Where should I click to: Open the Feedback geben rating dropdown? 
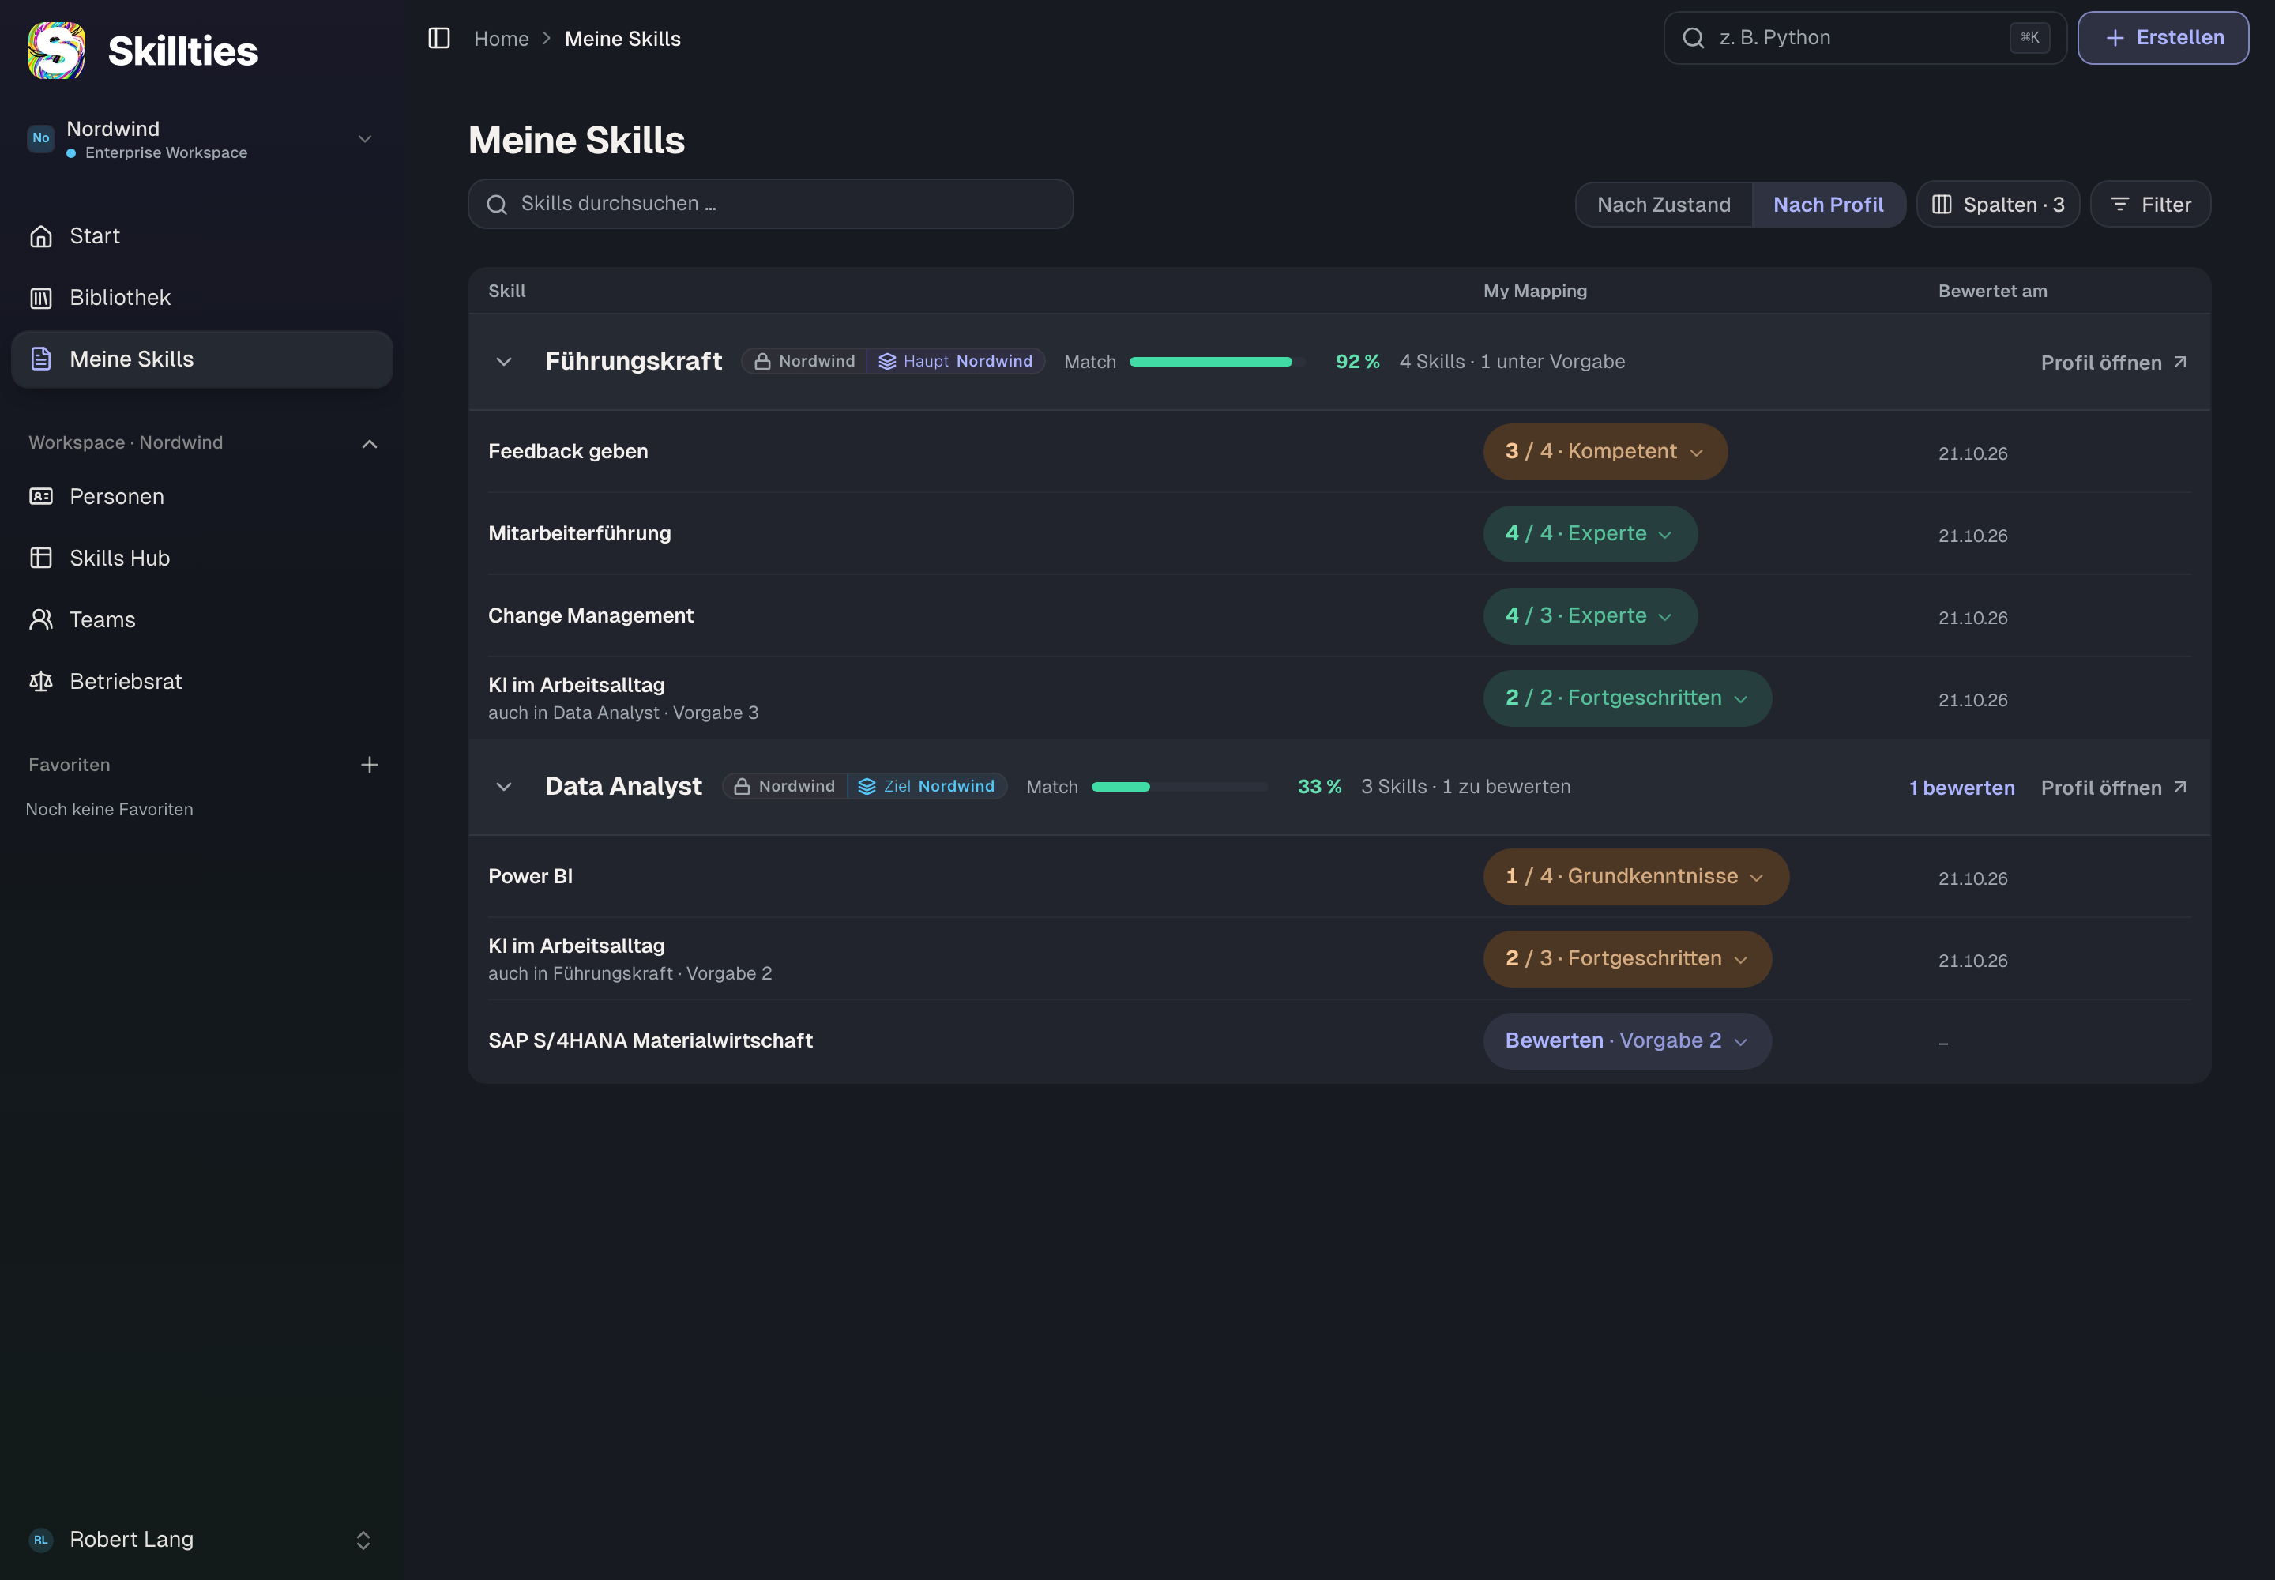pos(1605,453)
